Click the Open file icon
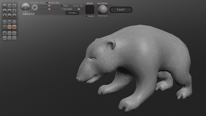 click(9, 38)
